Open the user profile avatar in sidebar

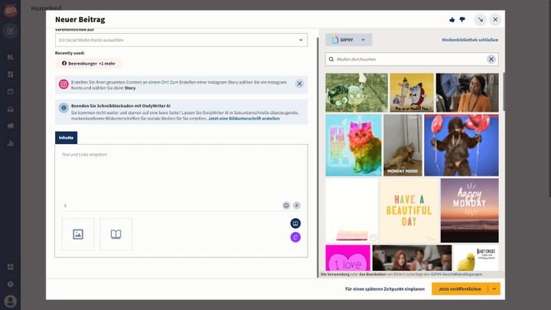click(x=10, y=302)
